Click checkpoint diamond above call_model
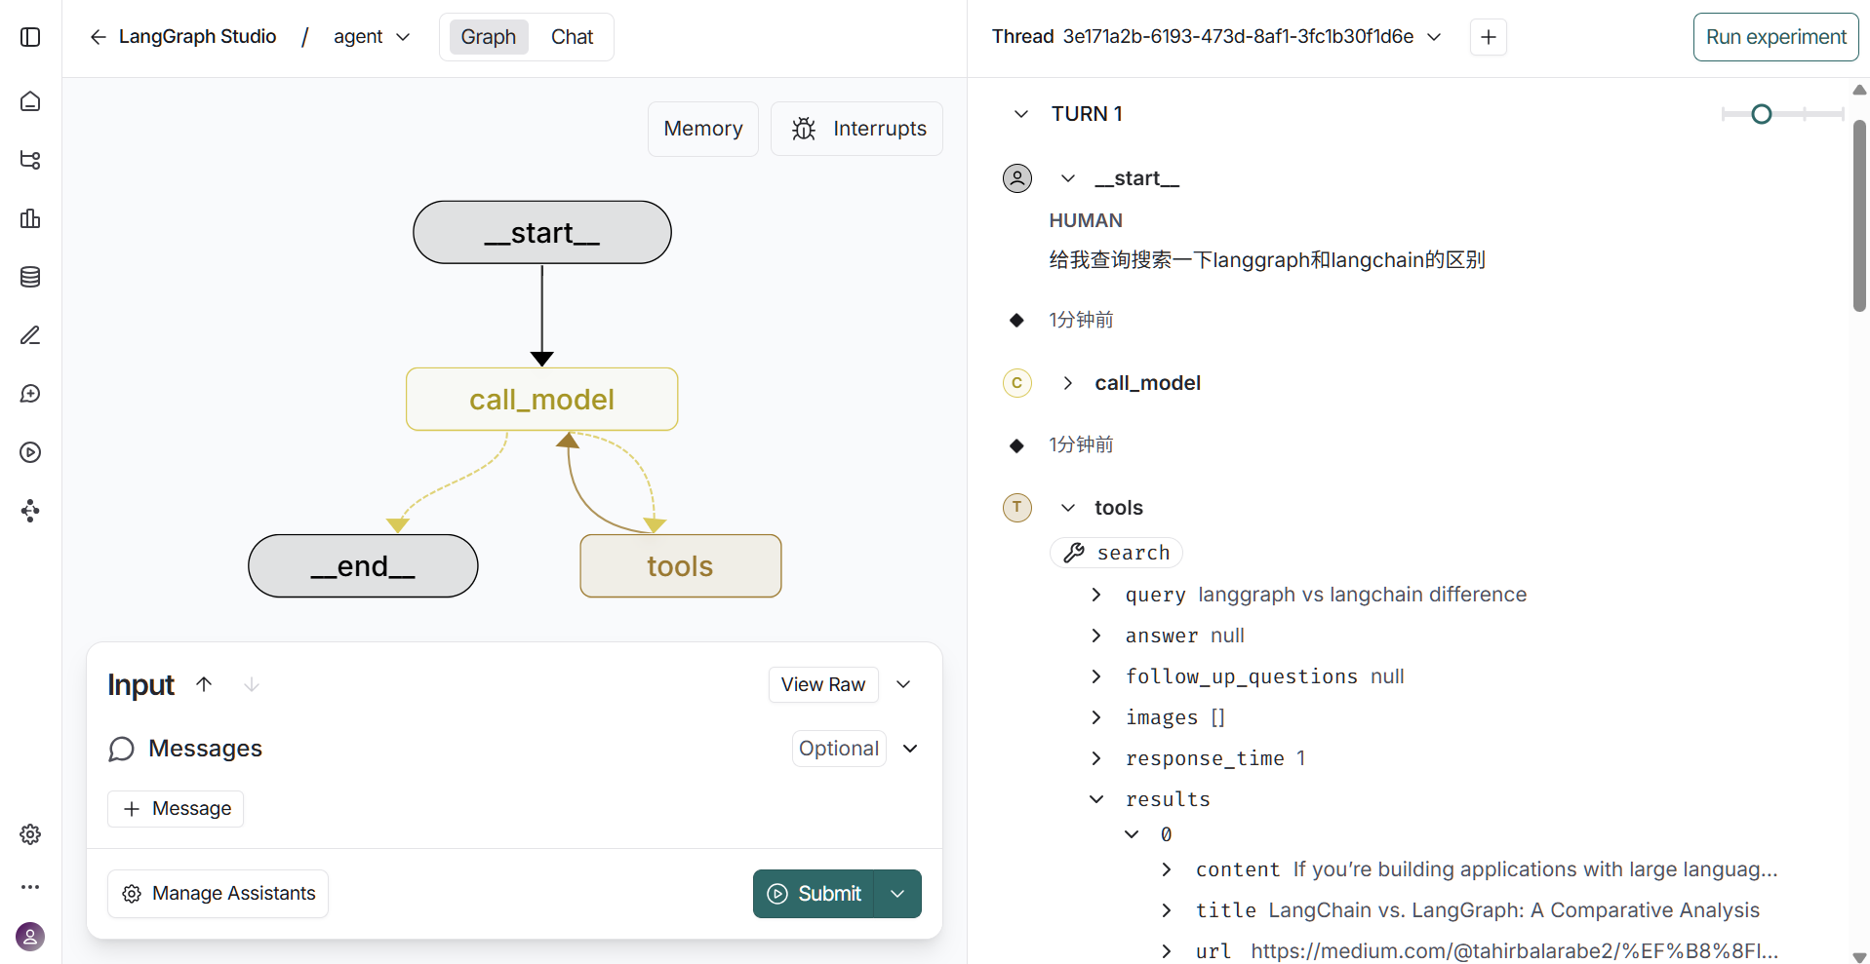The height and width of the screenshot is (964, 1870). [x=1016, y=320]
